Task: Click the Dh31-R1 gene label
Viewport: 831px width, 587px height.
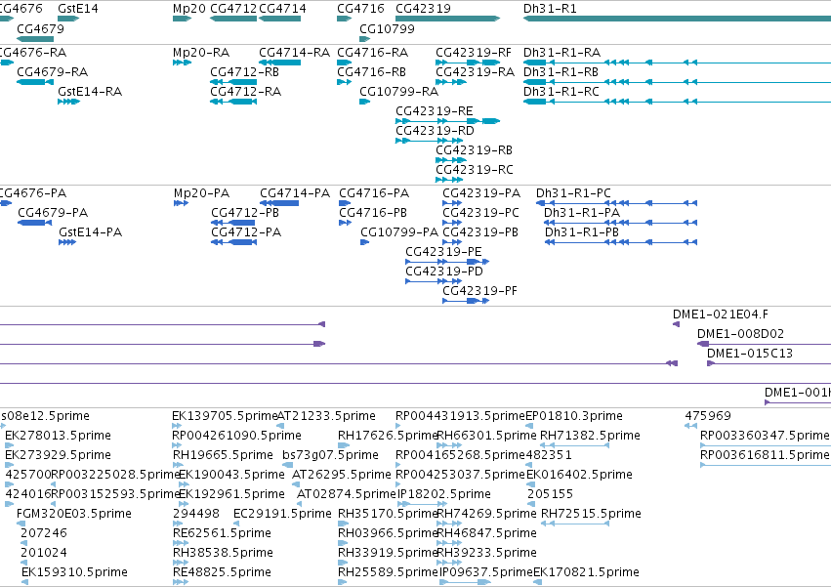Action: point(550,9)
